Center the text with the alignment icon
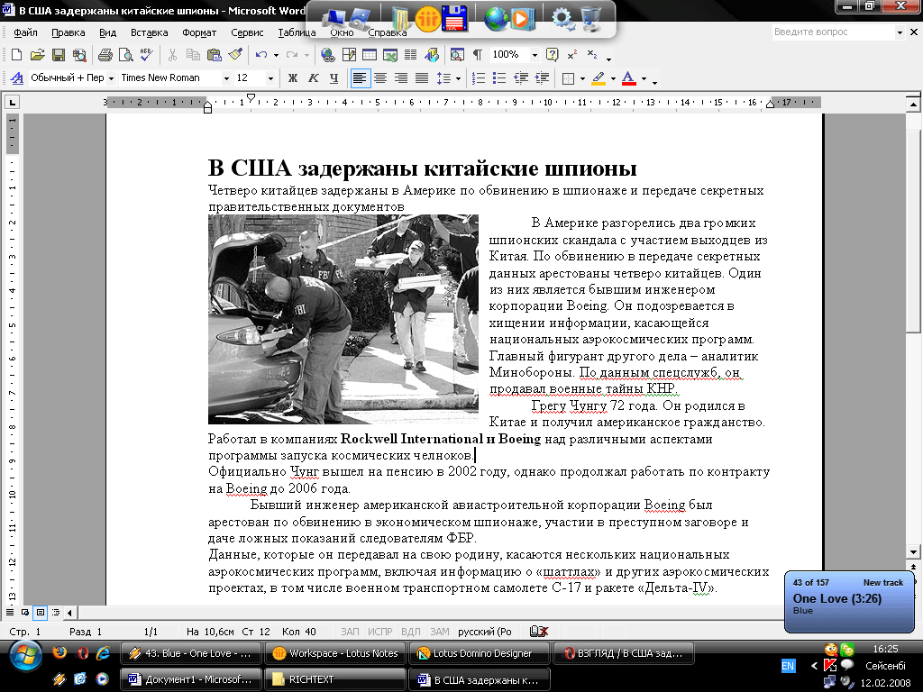Viewport: 923px width, 692px height. [380, 78]
